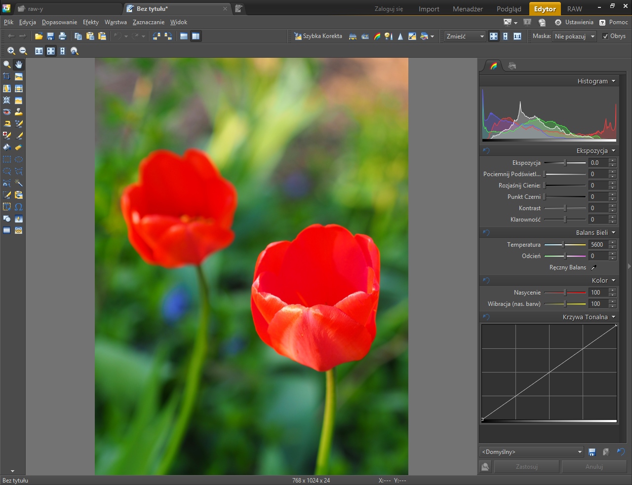Select the Crop tool in the toolbox

coord(7,76)
